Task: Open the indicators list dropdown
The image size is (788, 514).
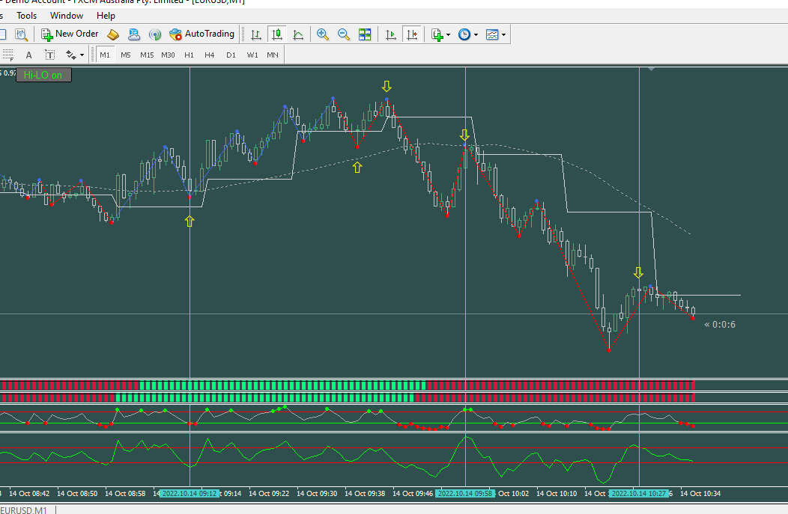Action: pos(440,34)
